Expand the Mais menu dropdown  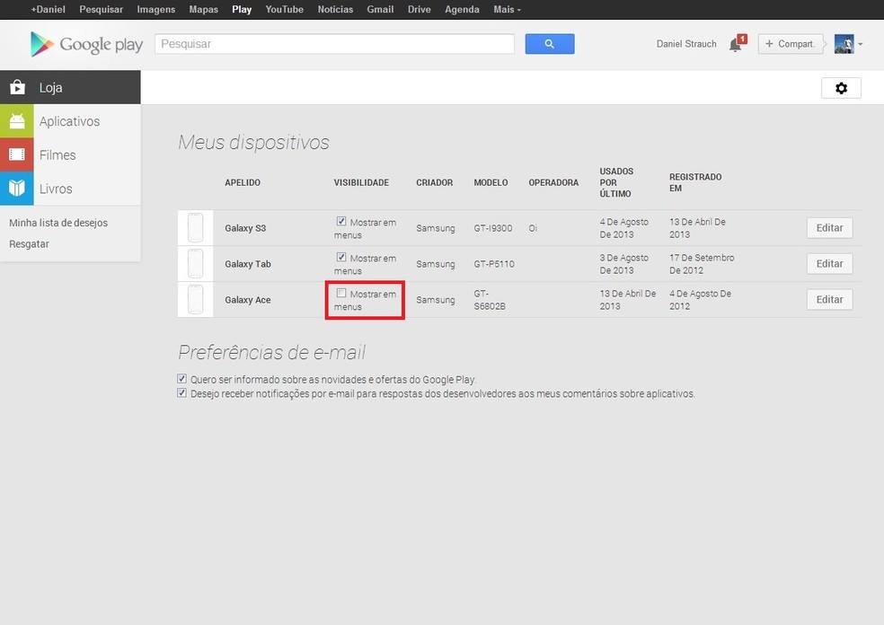click(507, 9)
